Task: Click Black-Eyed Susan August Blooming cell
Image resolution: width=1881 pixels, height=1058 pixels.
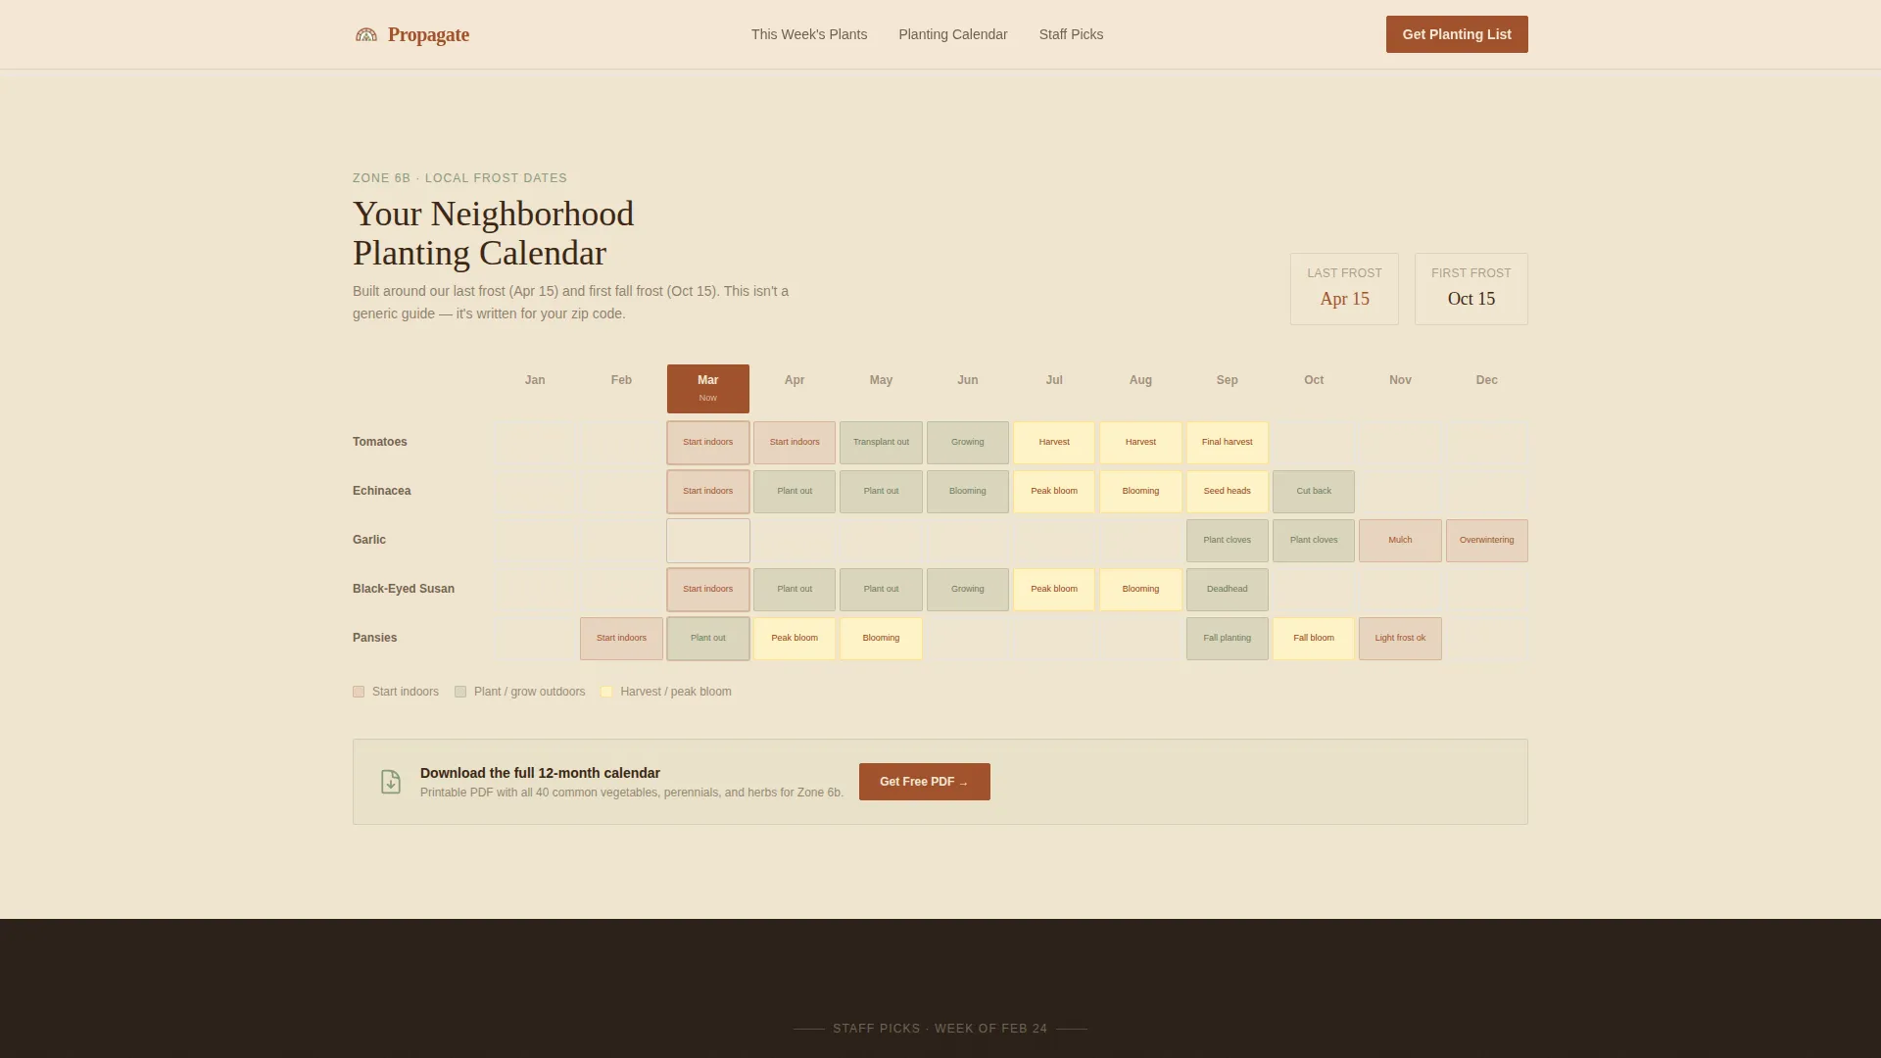Action: pyautogui.click(x=1140, y=590)
